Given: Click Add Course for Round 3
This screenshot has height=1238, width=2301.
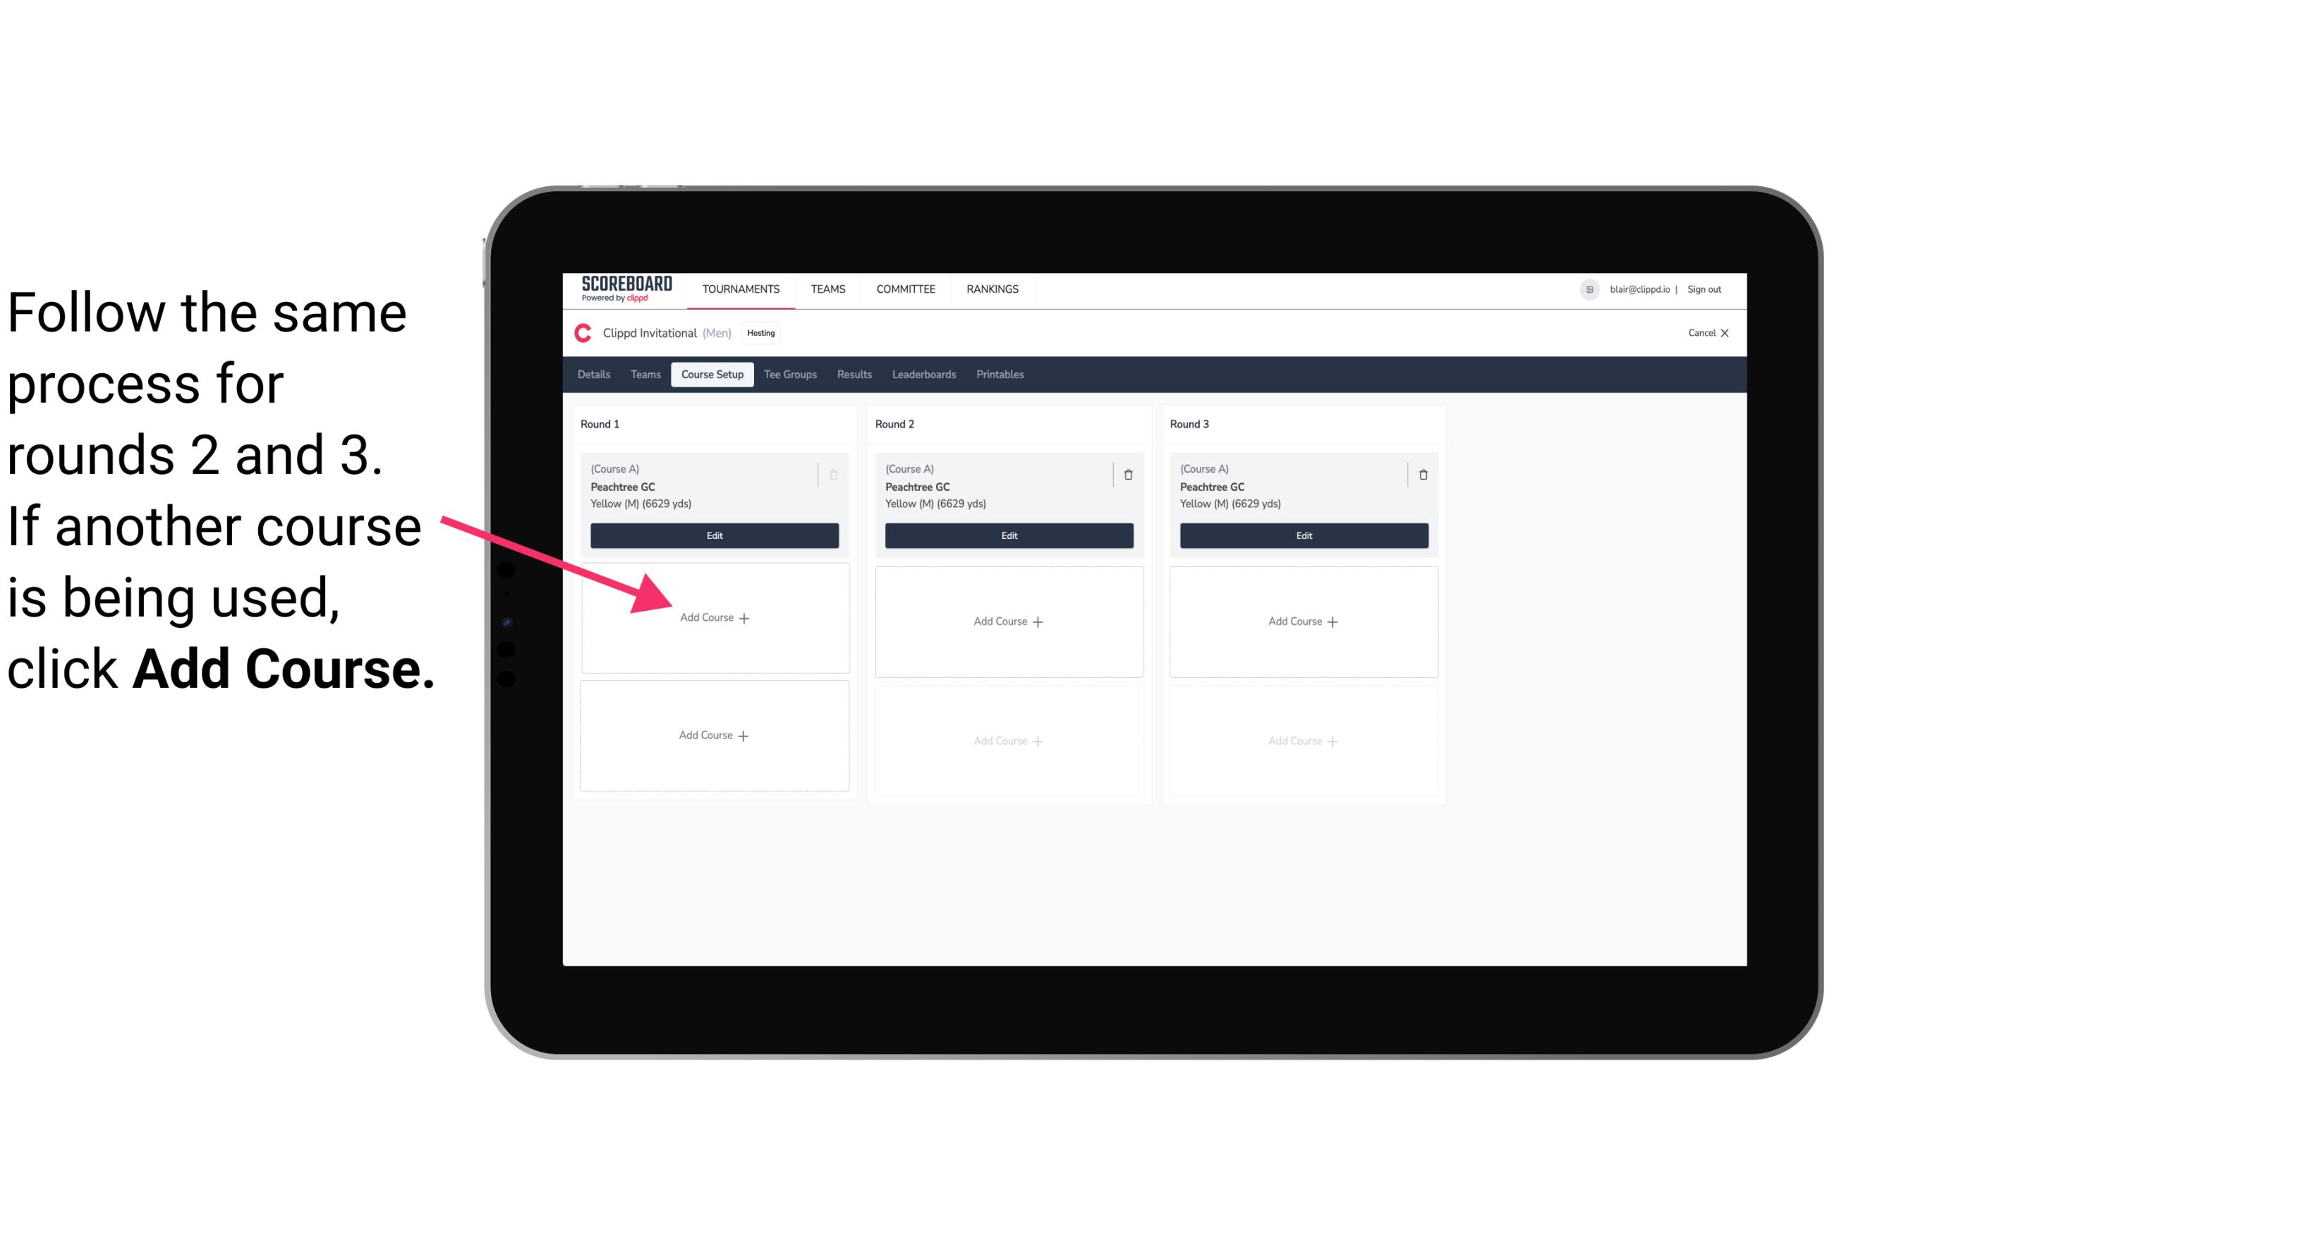Looking at the screenshot, I should point(1303,621).
